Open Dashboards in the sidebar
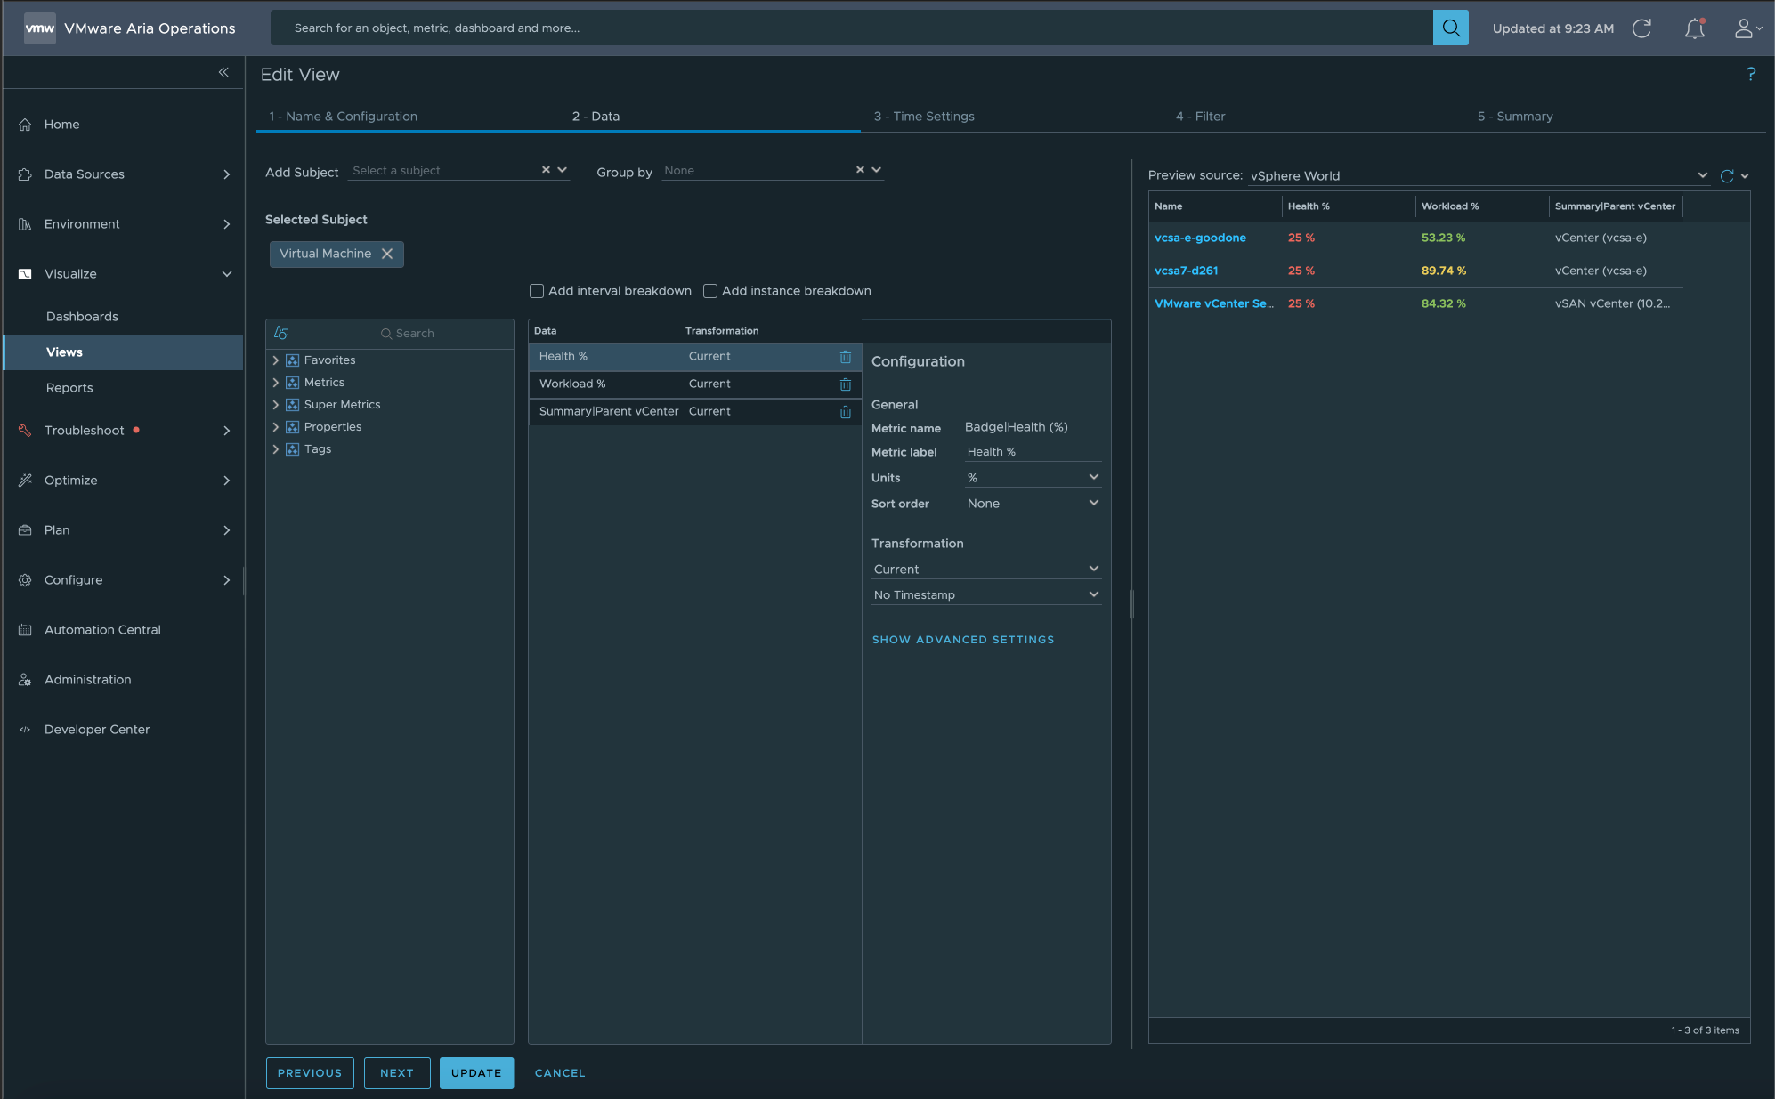 (82, 317)
